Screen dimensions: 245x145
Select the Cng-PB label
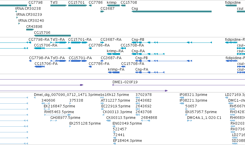click(141, 58)
